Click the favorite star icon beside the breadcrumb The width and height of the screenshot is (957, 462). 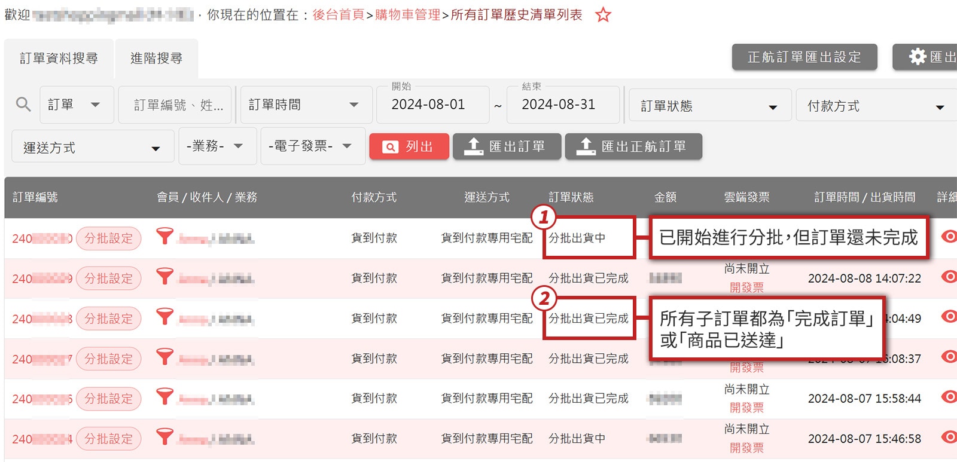(603, 15)
